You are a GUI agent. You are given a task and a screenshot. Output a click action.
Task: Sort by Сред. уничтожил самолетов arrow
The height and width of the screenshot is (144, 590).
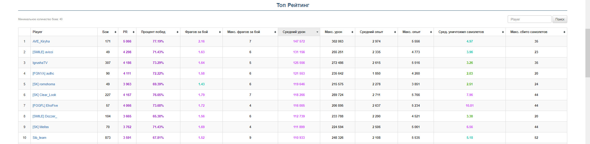pyautogui.click(x=503, y=32)
